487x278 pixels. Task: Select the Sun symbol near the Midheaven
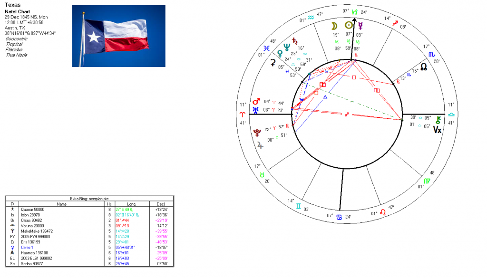pyautogui.click(x=349, y=25)
